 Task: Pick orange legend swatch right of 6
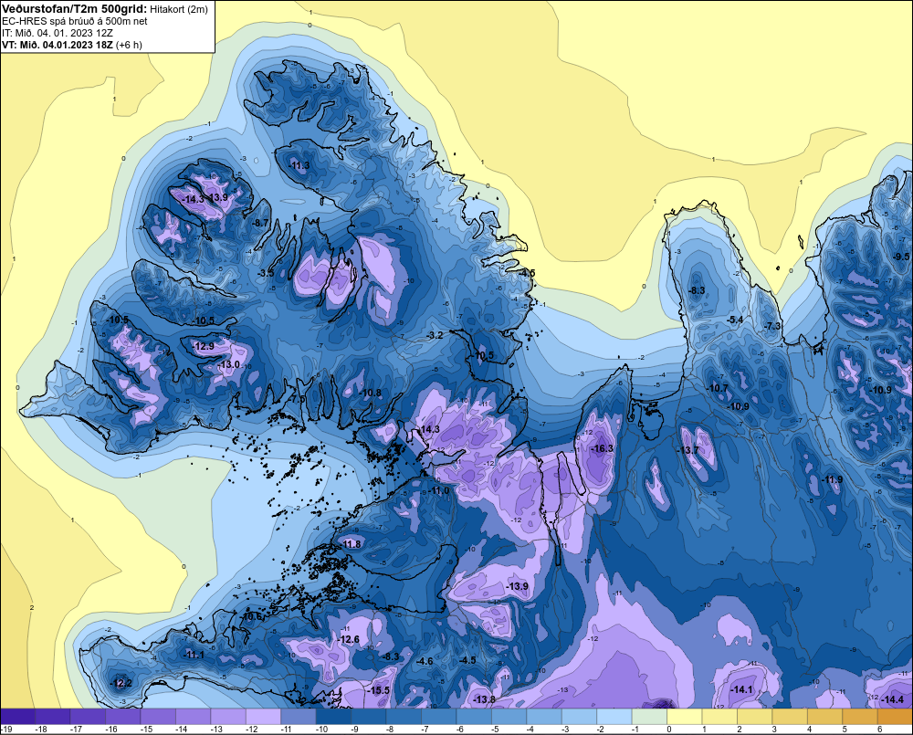pyautogui.click(x=895, y=717)
